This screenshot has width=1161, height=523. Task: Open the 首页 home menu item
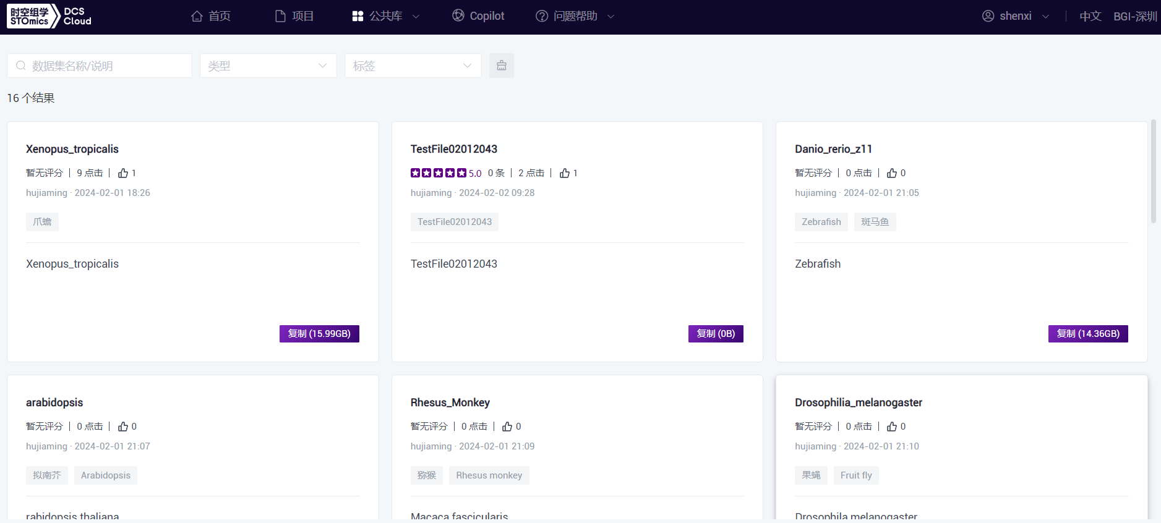[211, 16]
